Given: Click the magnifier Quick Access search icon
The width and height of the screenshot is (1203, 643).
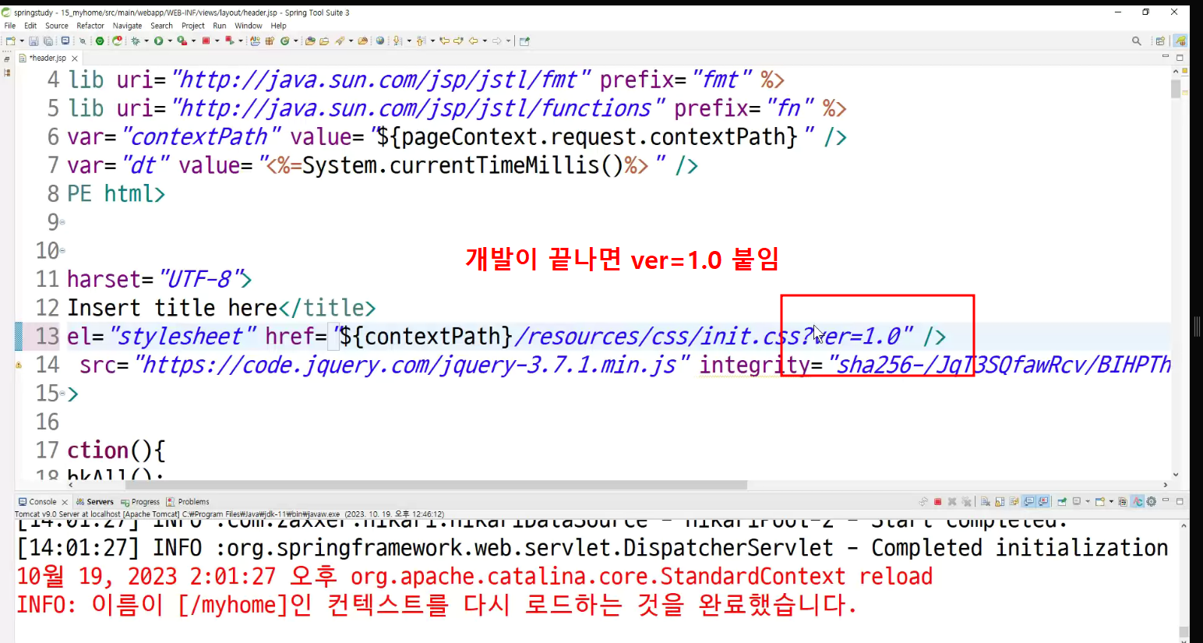Looking at the screenshot, I should [1137, 41].
